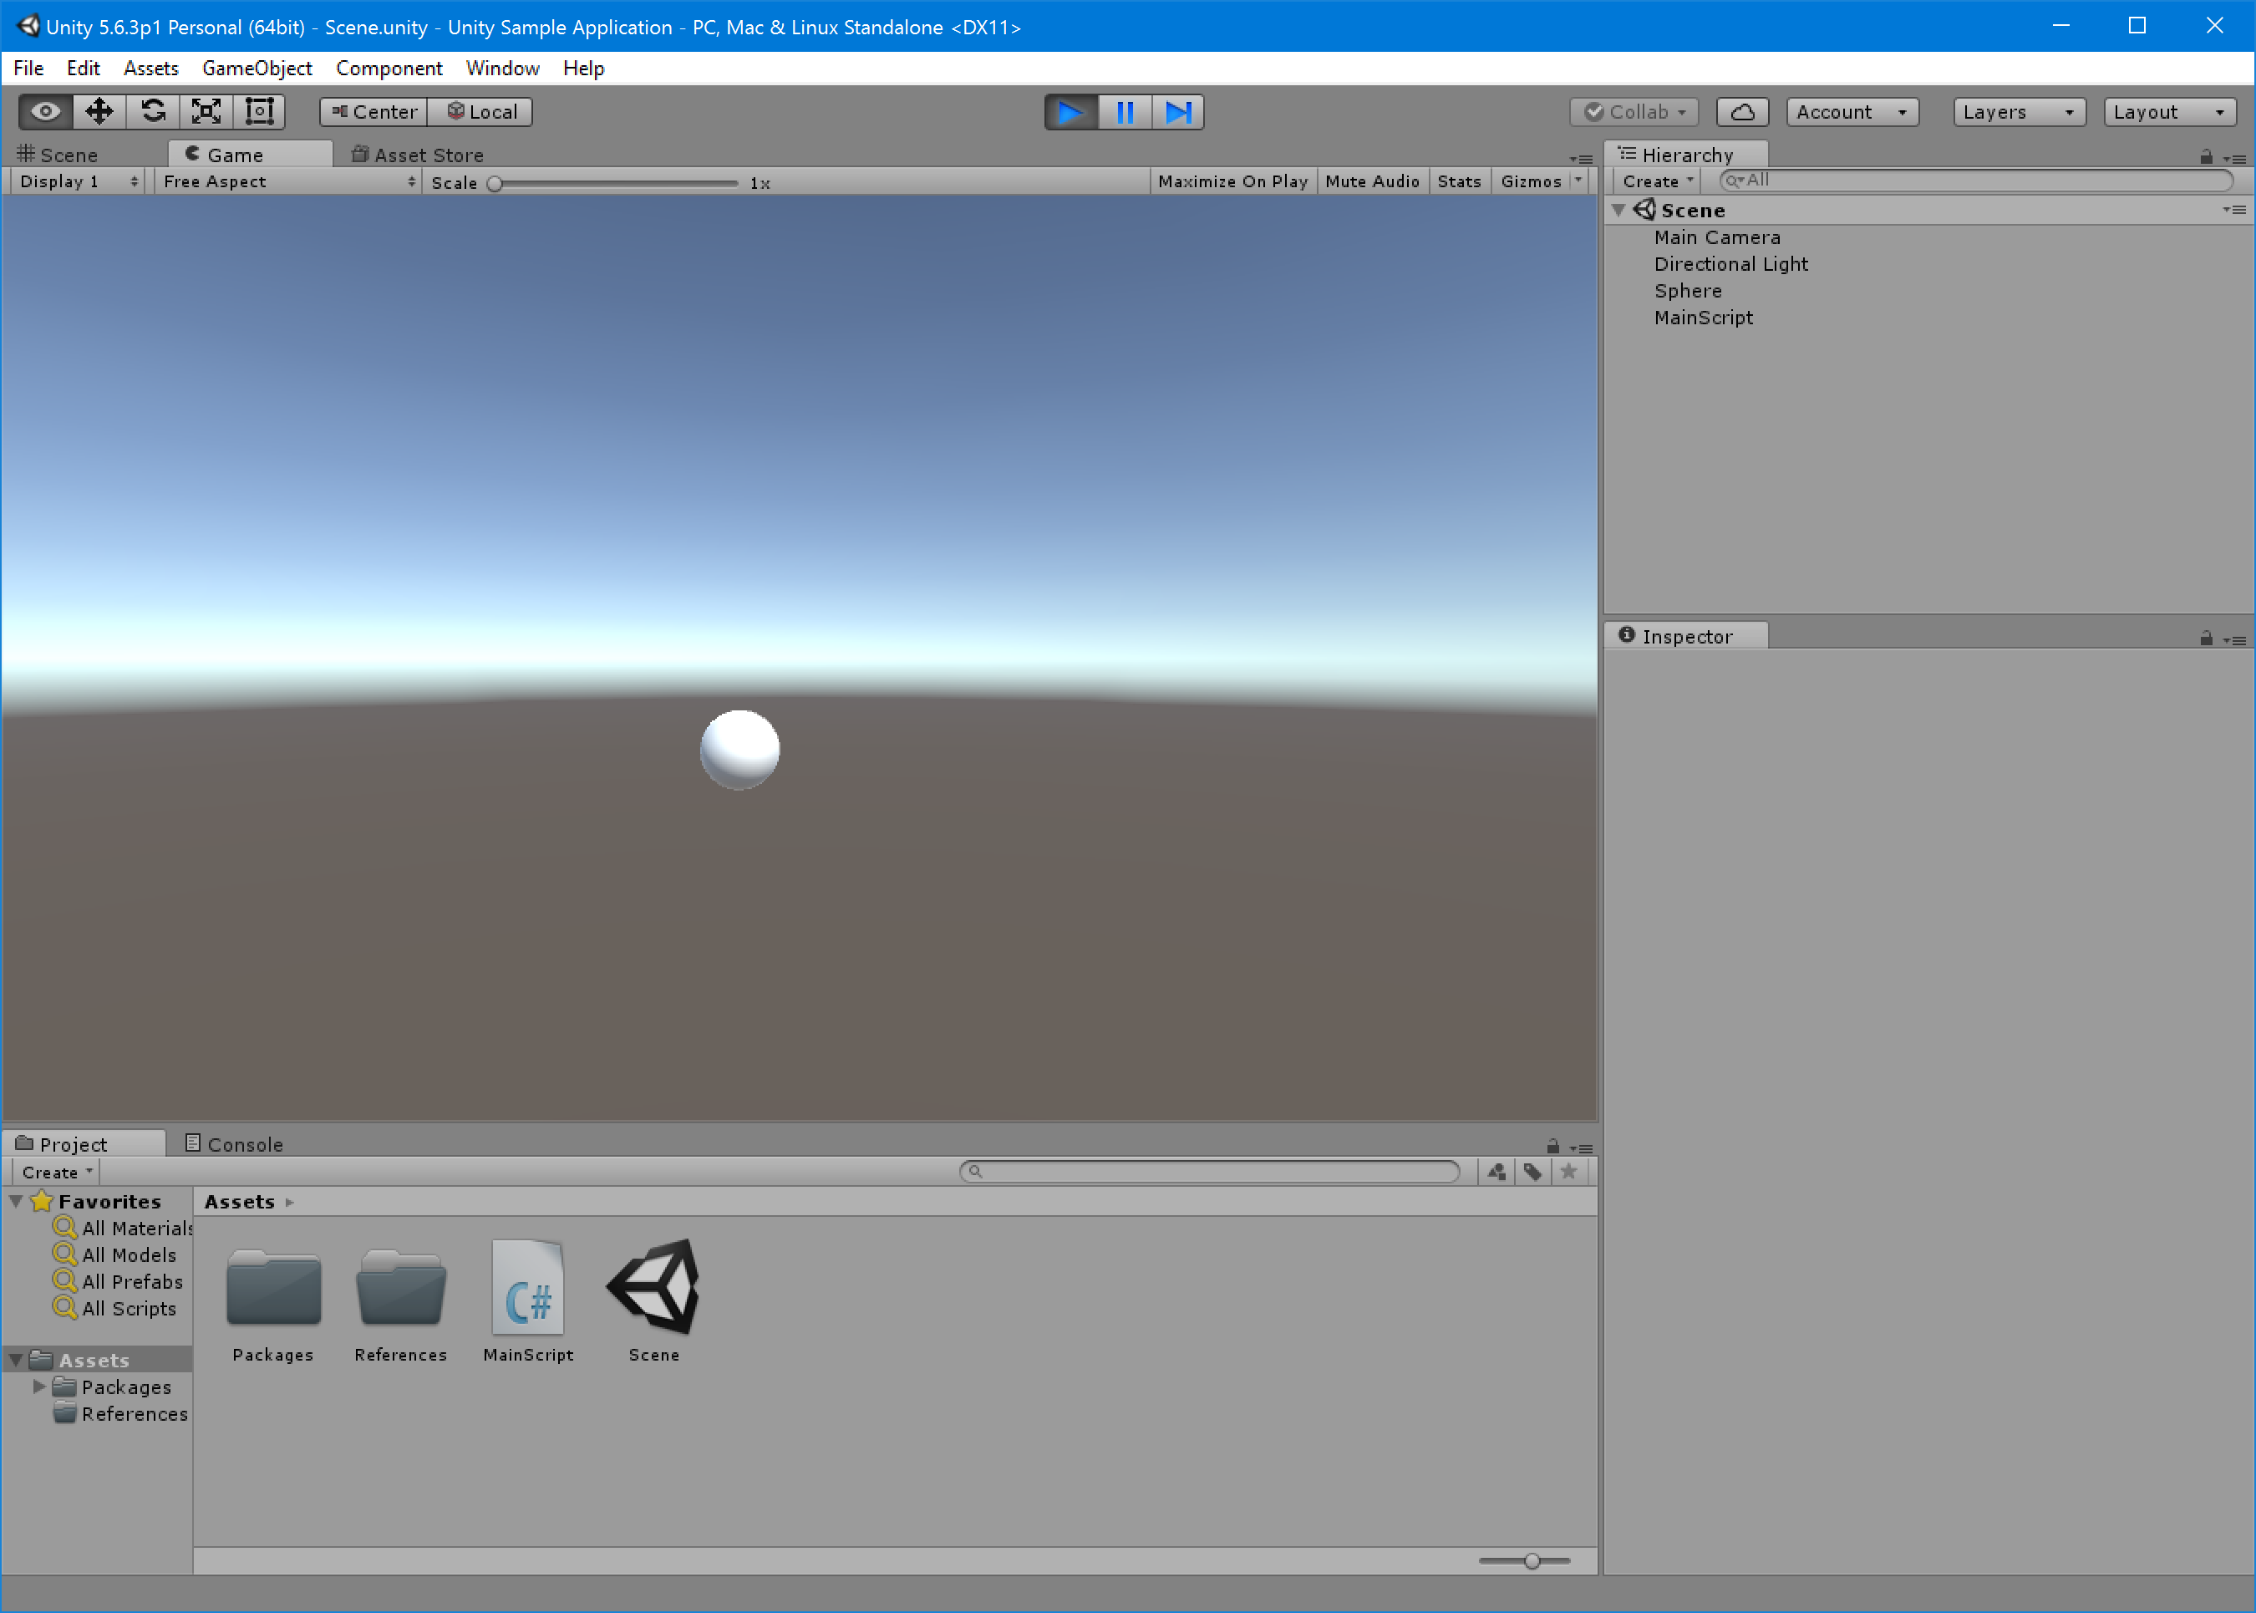Select the Move tool icon in toolbar

point(98,110)
